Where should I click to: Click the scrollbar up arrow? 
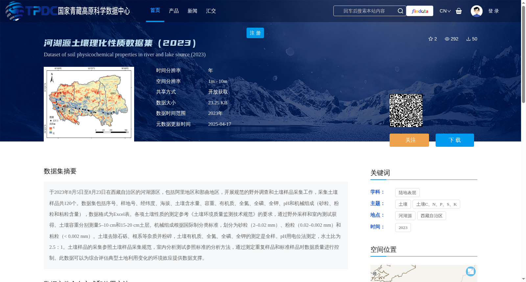tap(523, 3)
